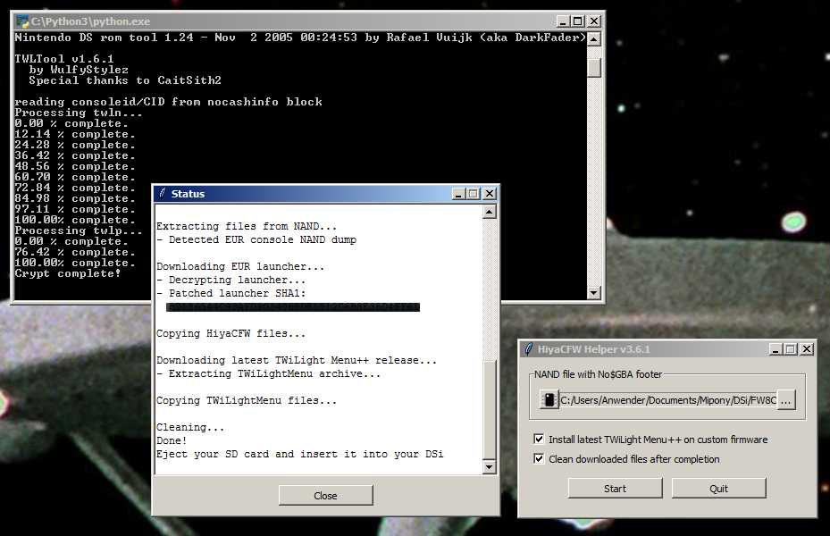Click 'Detected EUR console NAND dump' line
Image resolution: width=830 pixels, height=536 pixels.
point(256,239)
